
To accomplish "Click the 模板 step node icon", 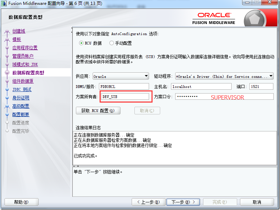I will pyautogui.click(x=7, y=40).
